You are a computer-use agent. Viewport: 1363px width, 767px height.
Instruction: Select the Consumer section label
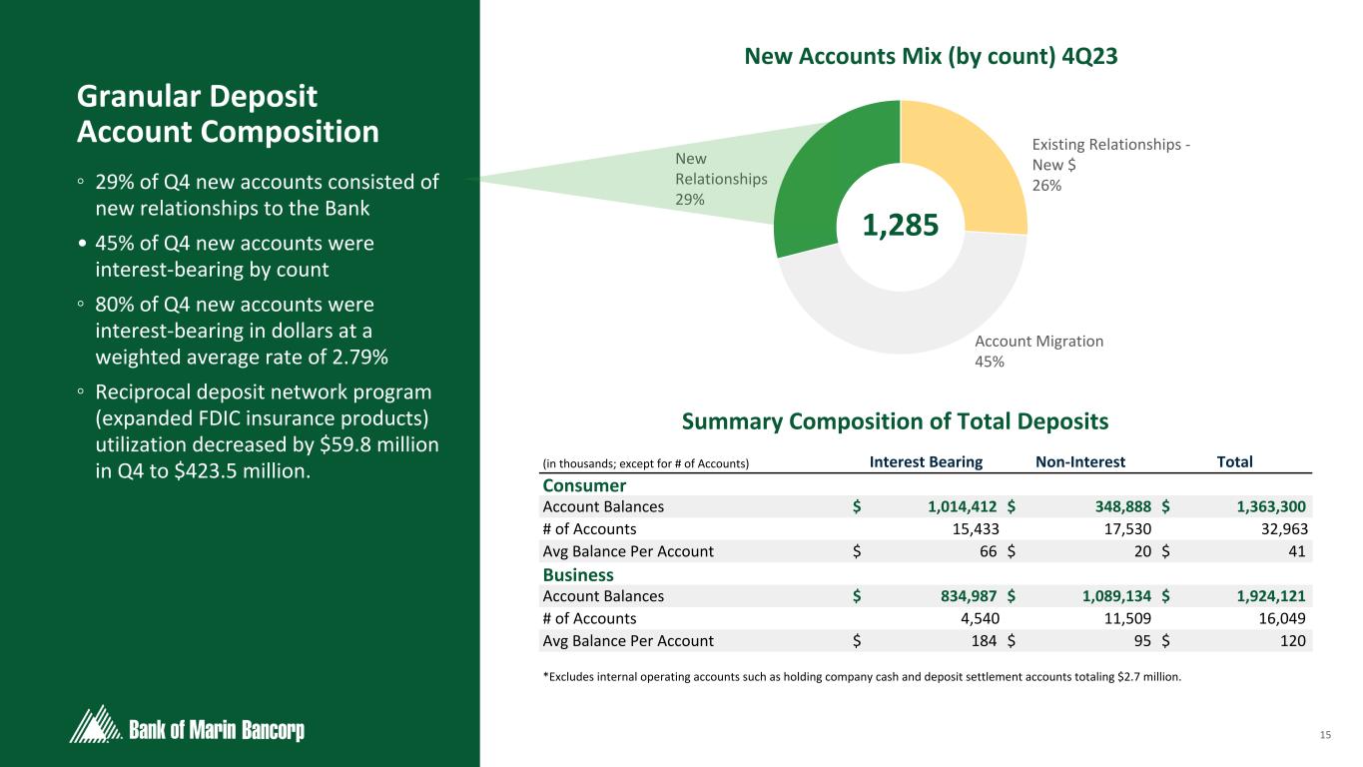click(x=584, y=485)
